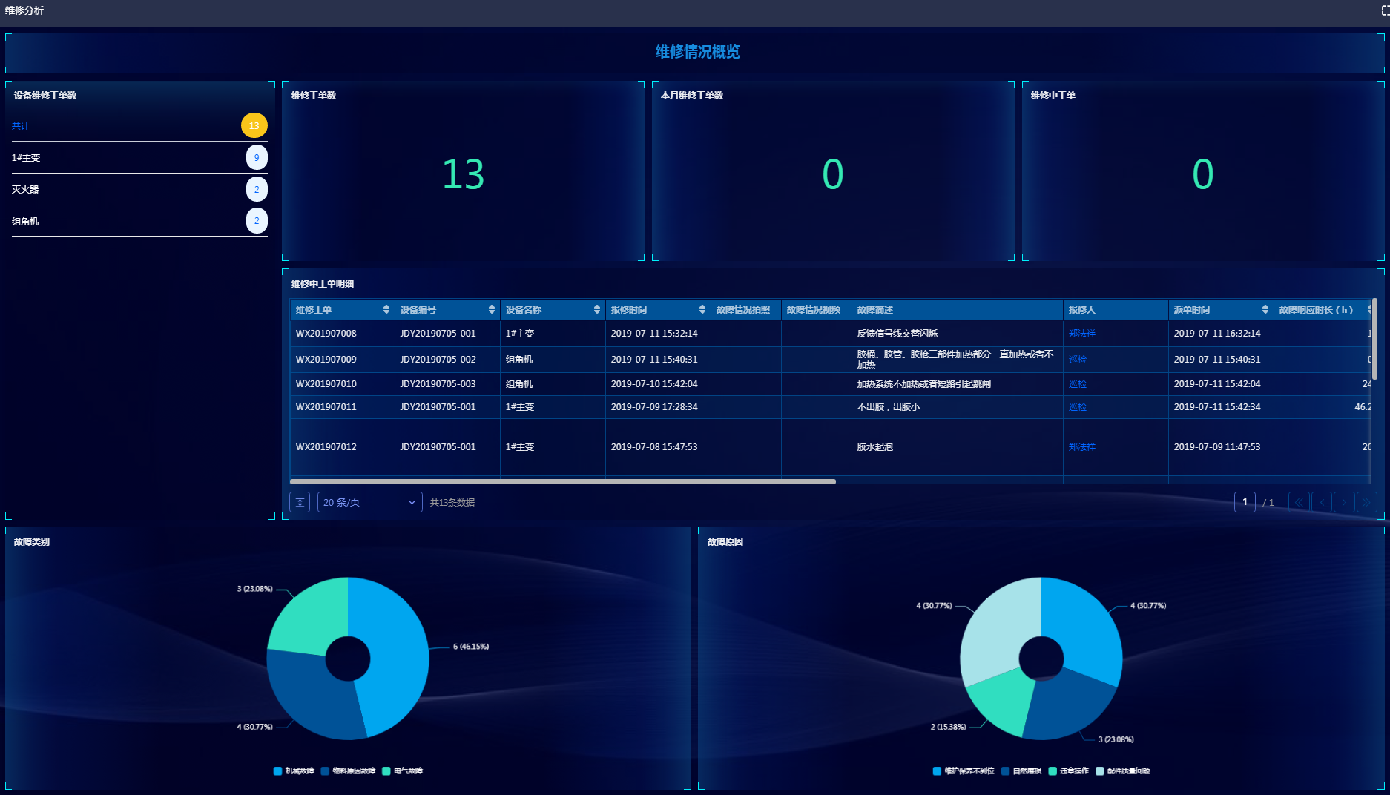1390x795 pixels.
Task: Sort table by 设备编号 column arrows
Action: (492, 309)
